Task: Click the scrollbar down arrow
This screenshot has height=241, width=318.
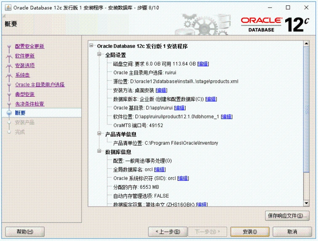Action: click(307, 203)
